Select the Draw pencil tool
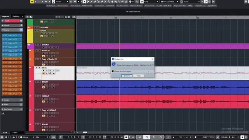Viewport: 249px width, 140px height. coord(91,2)
